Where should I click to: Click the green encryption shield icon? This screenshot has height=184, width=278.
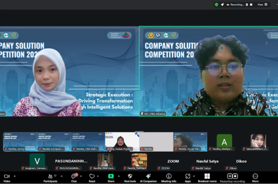click(216, 4)
